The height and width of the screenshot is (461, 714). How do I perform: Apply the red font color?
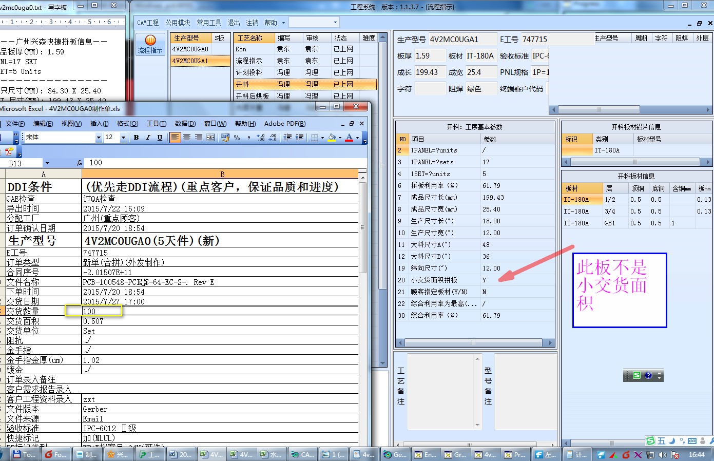click(349, 138)
